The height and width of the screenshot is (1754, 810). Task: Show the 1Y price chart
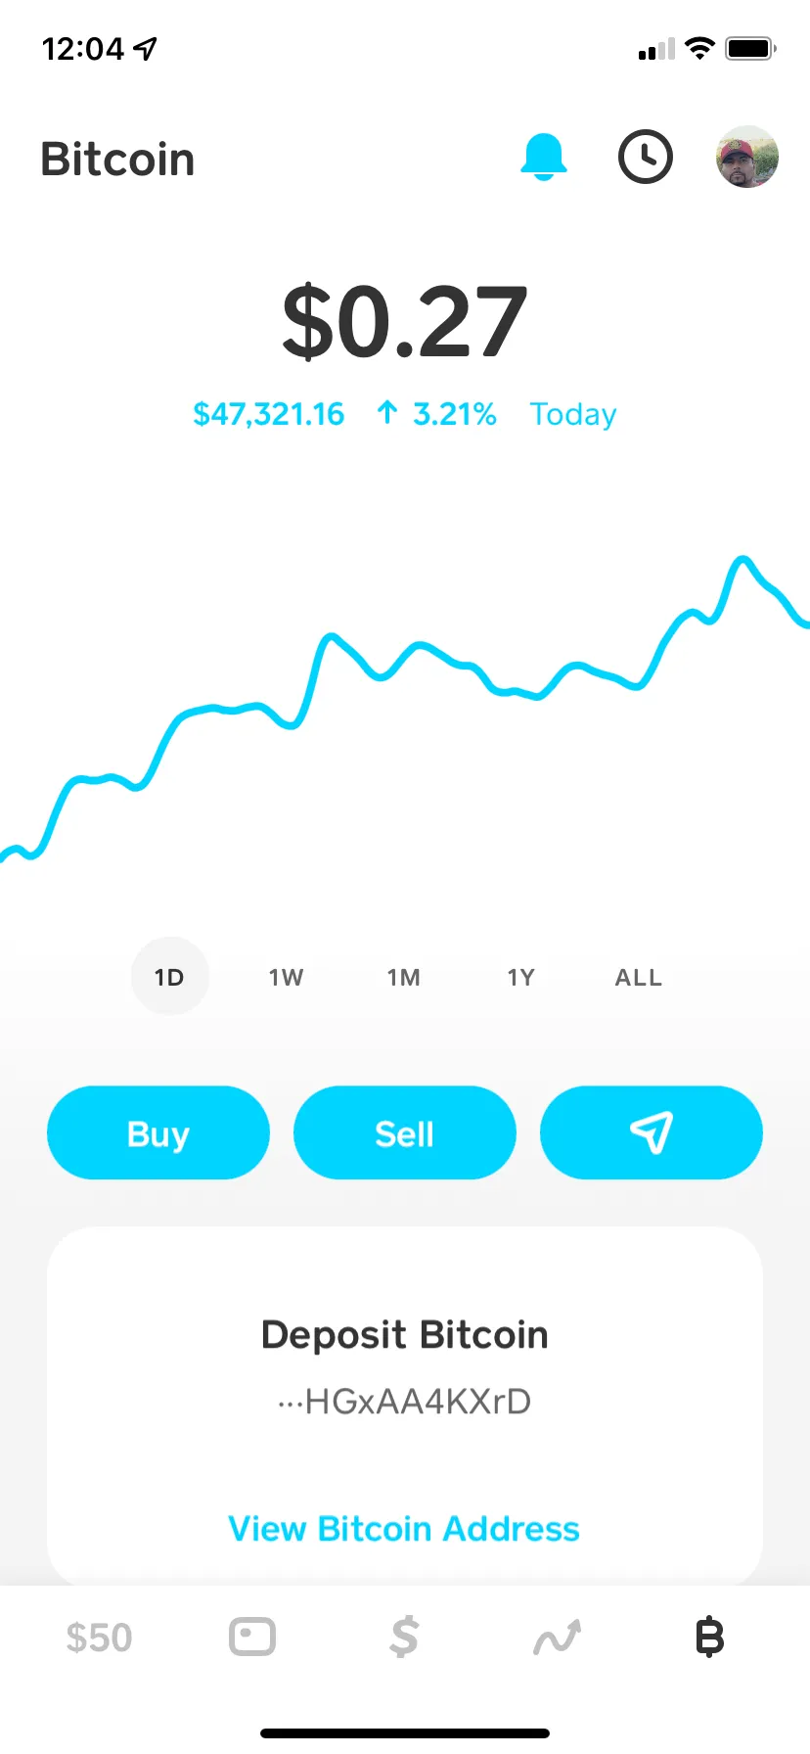(x=521, y=977)
